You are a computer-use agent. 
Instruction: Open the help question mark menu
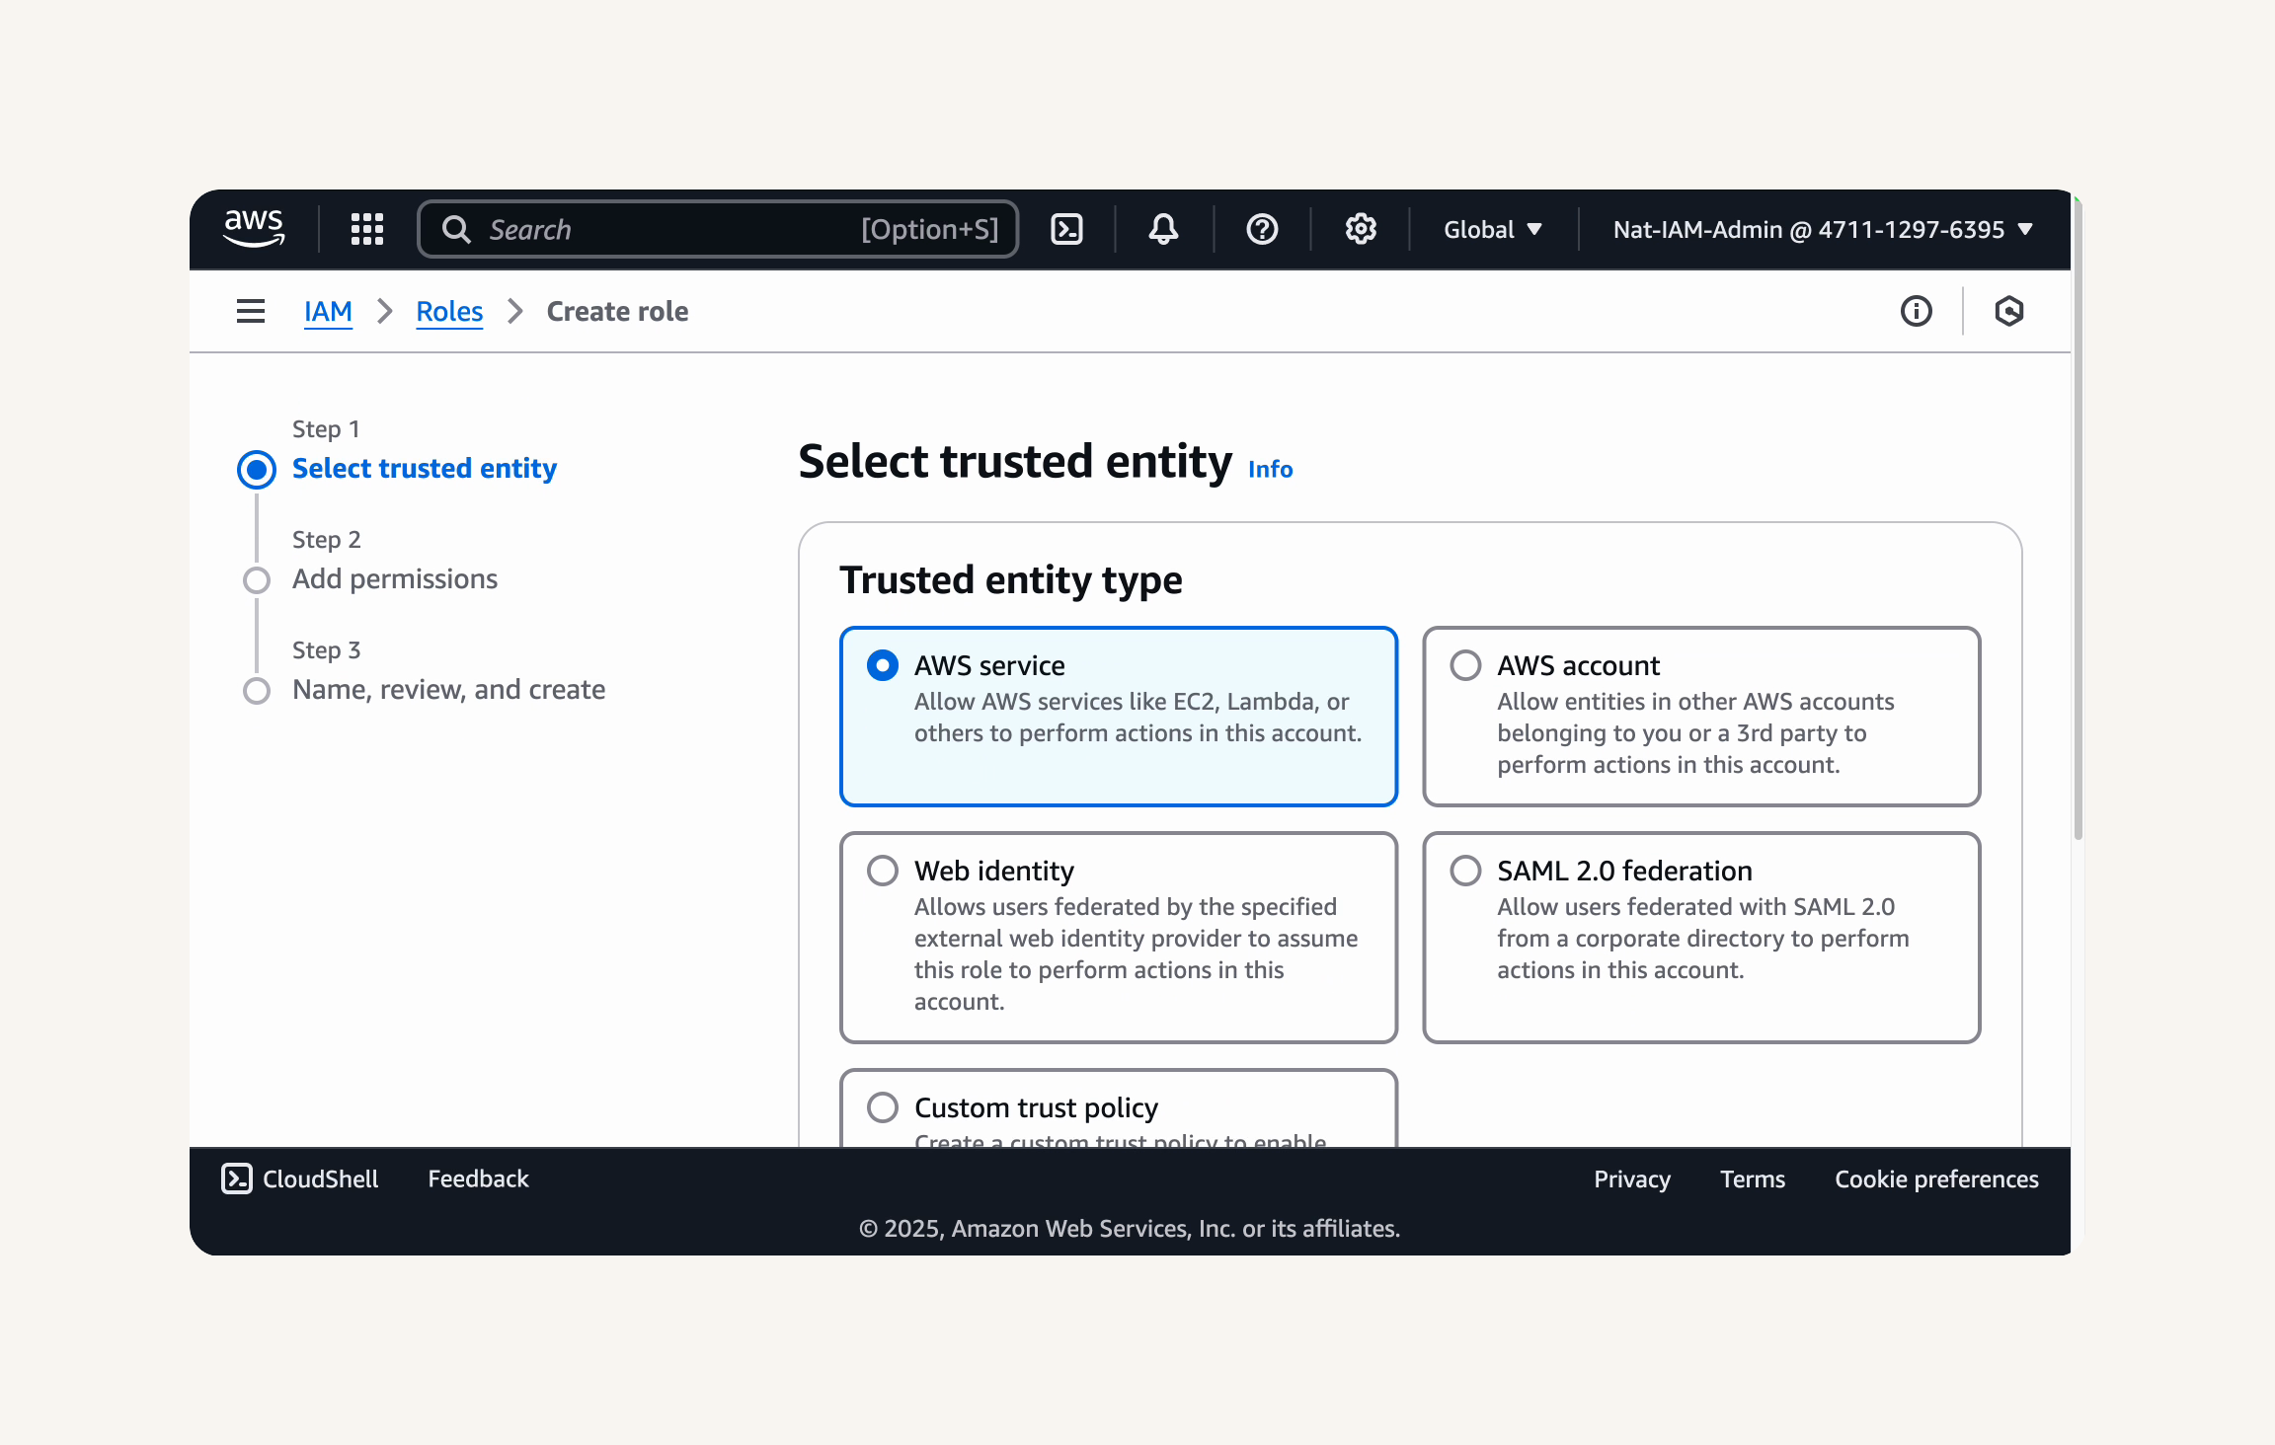pos(1262,229)
